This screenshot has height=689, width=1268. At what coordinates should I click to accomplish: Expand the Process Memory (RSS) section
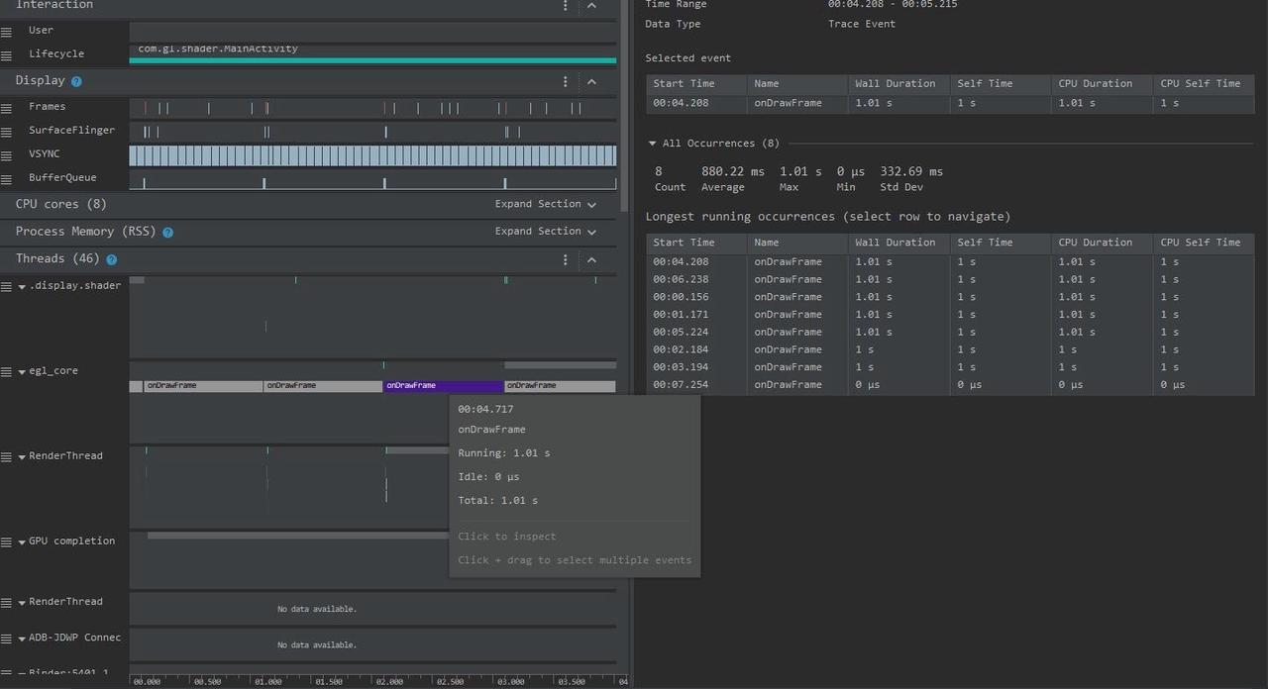546,232
